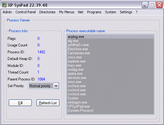Click the Process ID value 1492
The image size is (164, 125).
(x=41, y=52)
